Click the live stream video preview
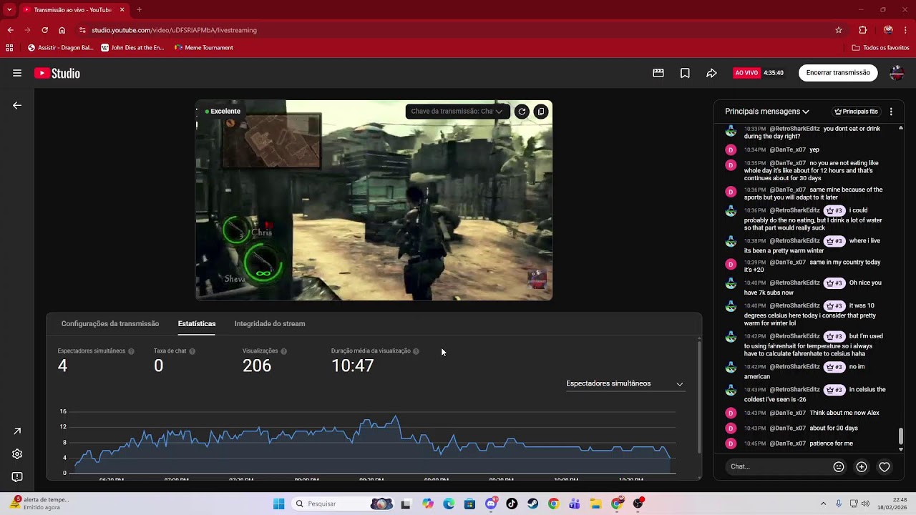The width and height of the screenshot is (916, 515). [374, 200]
